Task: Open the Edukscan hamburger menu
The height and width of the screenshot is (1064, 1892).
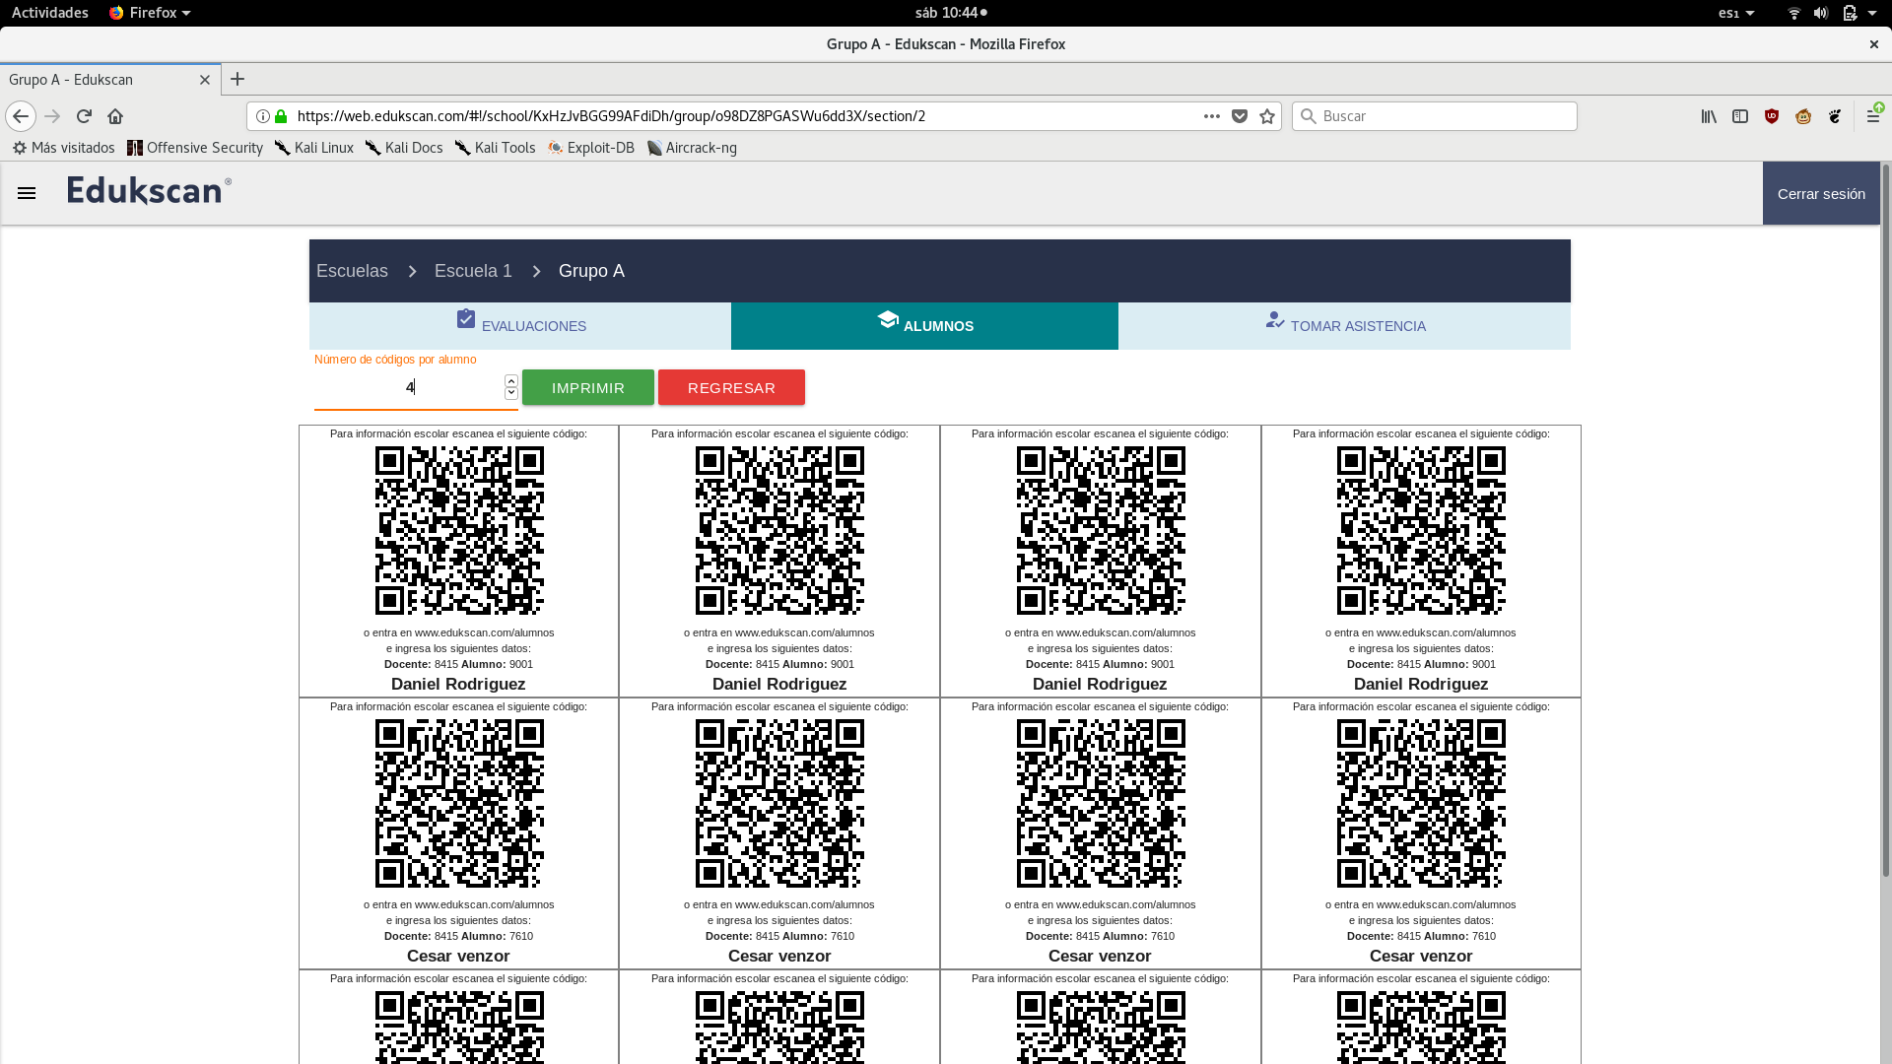Action: 27,193
